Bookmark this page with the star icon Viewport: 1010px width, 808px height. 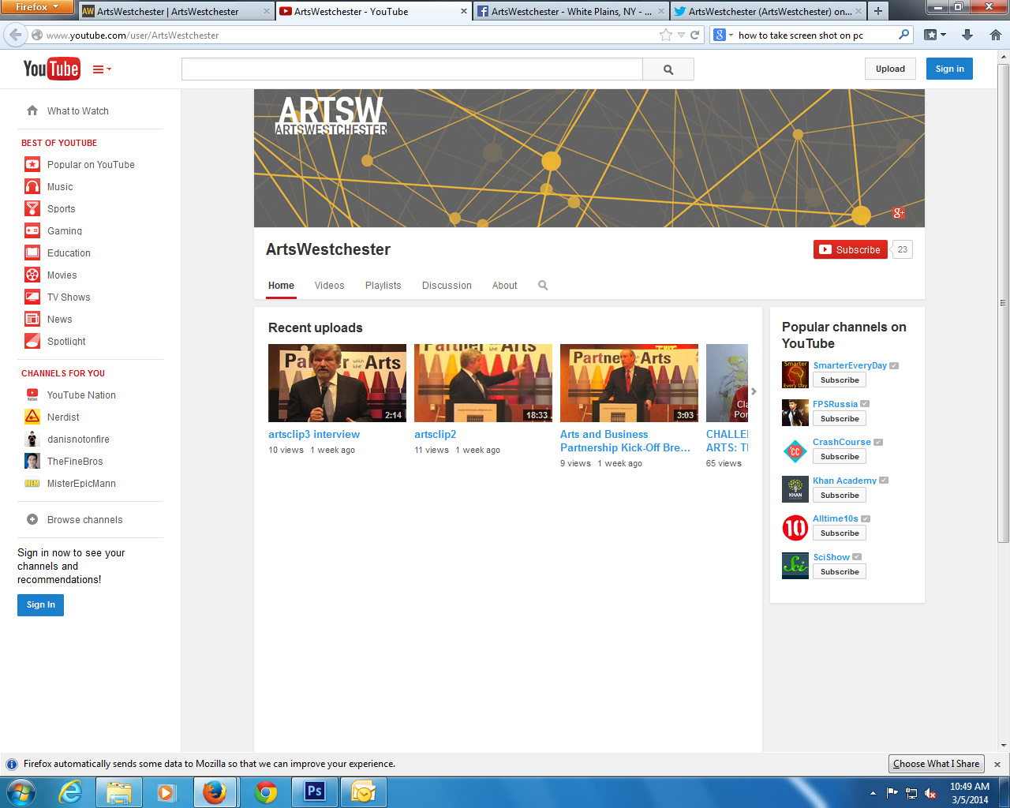[666, 35]
